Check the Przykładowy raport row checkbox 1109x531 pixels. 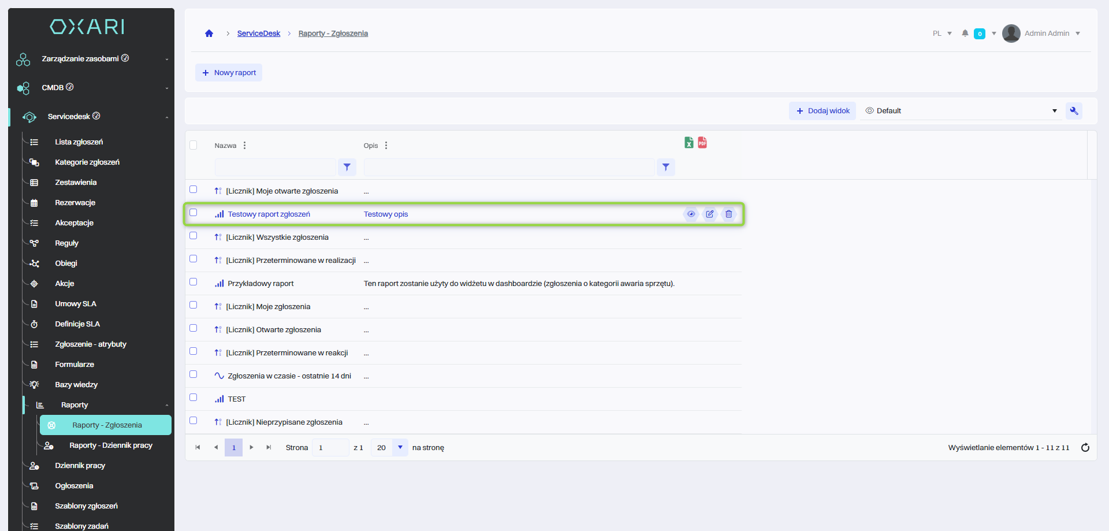193,282
